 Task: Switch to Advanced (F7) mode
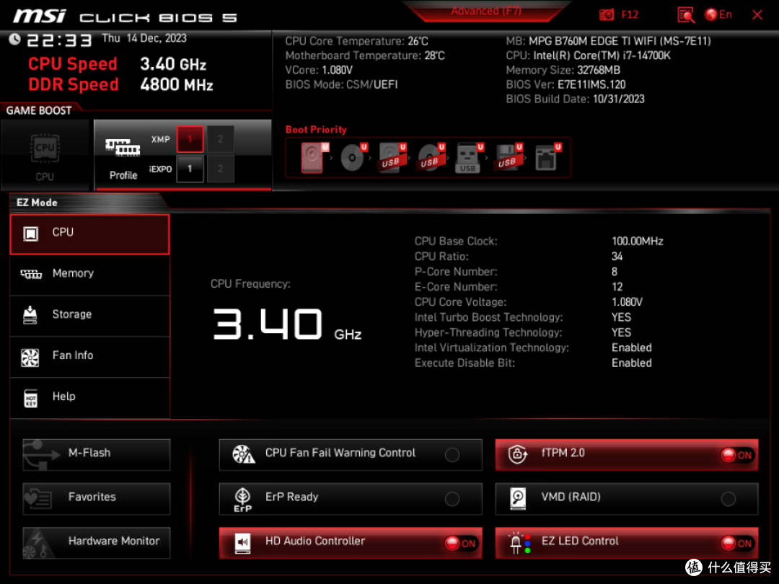(x=486, y=11)
